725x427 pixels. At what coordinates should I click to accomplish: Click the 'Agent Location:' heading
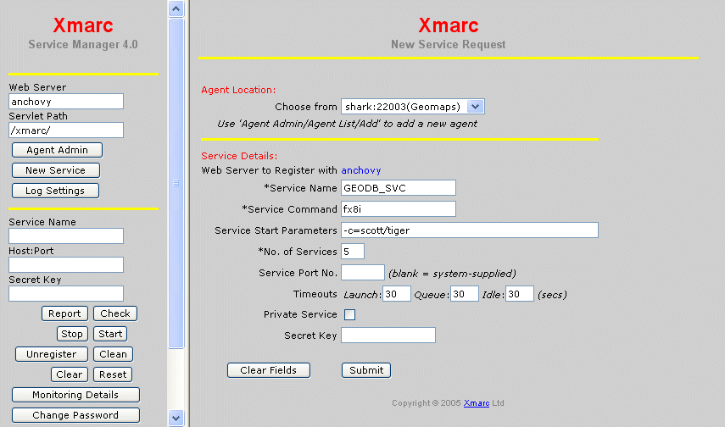pos(238,90)
